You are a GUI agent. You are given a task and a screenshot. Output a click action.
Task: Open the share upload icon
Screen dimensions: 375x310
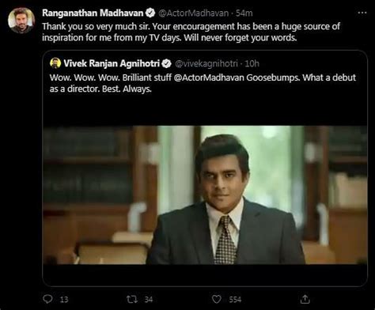tap(305, 299)
